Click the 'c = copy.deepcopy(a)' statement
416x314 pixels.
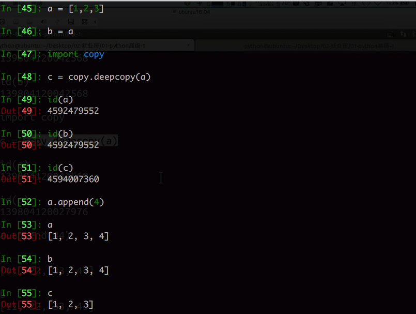(99, 77)
